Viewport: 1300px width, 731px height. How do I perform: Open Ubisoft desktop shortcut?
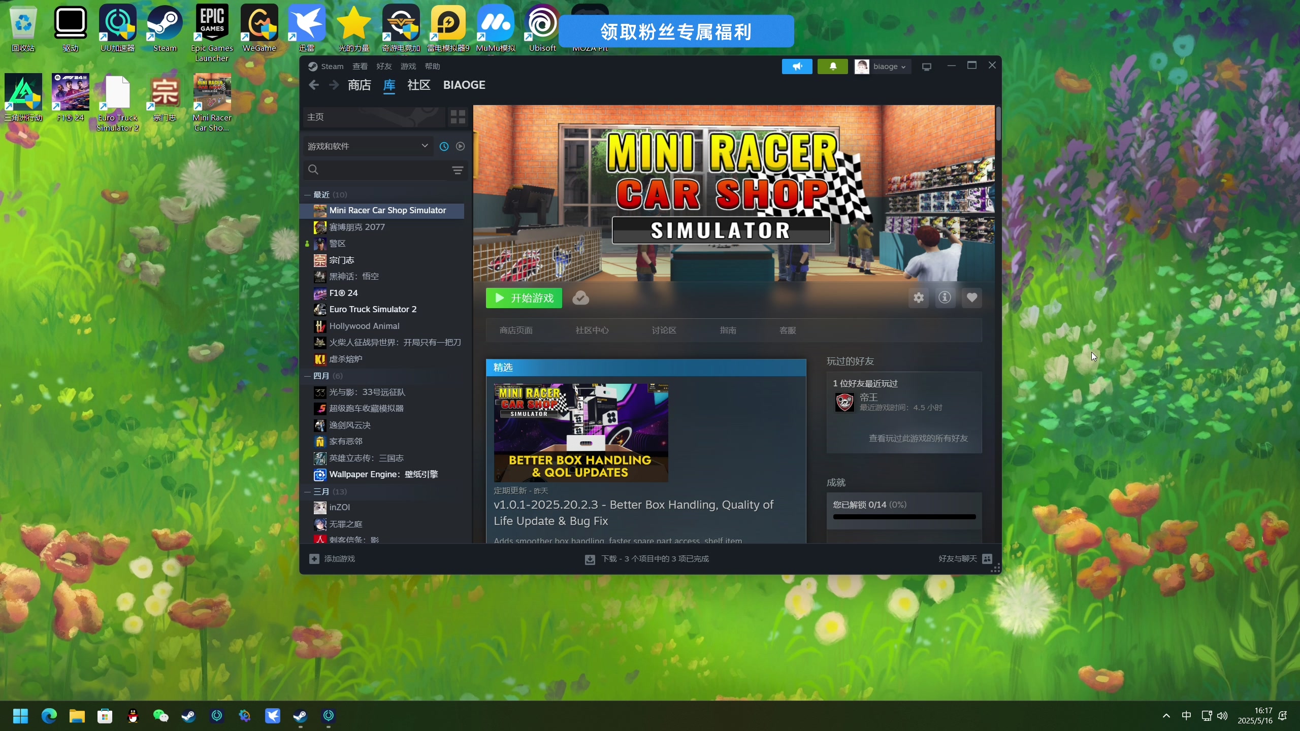click(x=542, y=28)
